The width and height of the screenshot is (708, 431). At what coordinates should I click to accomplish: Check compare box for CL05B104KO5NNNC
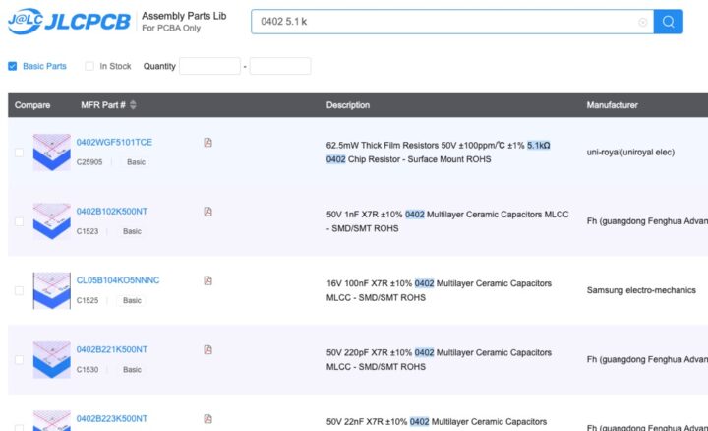click(x=19, y=290)
